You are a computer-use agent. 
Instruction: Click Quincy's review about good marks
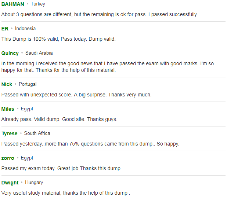tap(108, 67)
